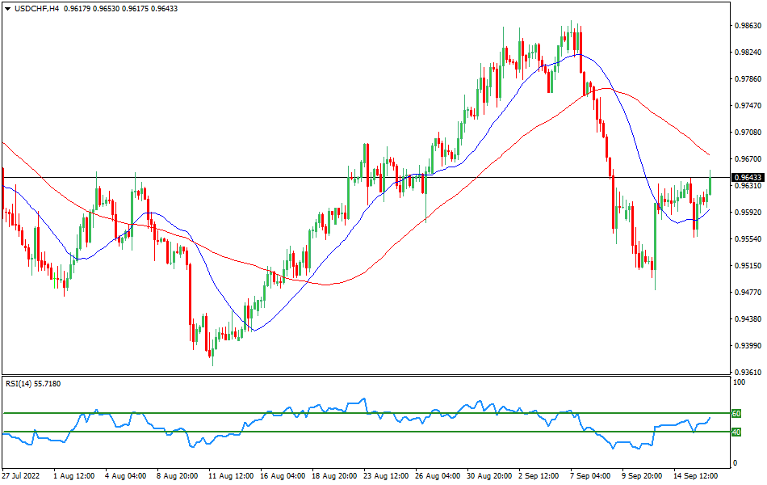Click the 0.97470 price scale label
767x485 pixels.
747,106
